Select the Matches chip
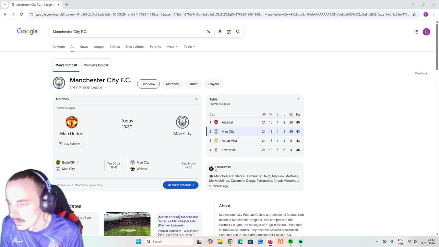Image resolution: width=439 pixels, height=247 pixels. [172, 84]
